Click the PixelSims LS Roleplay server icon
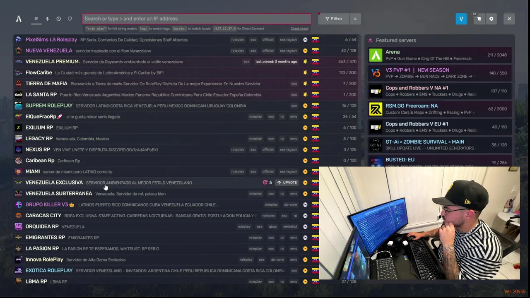 point(19,40)
